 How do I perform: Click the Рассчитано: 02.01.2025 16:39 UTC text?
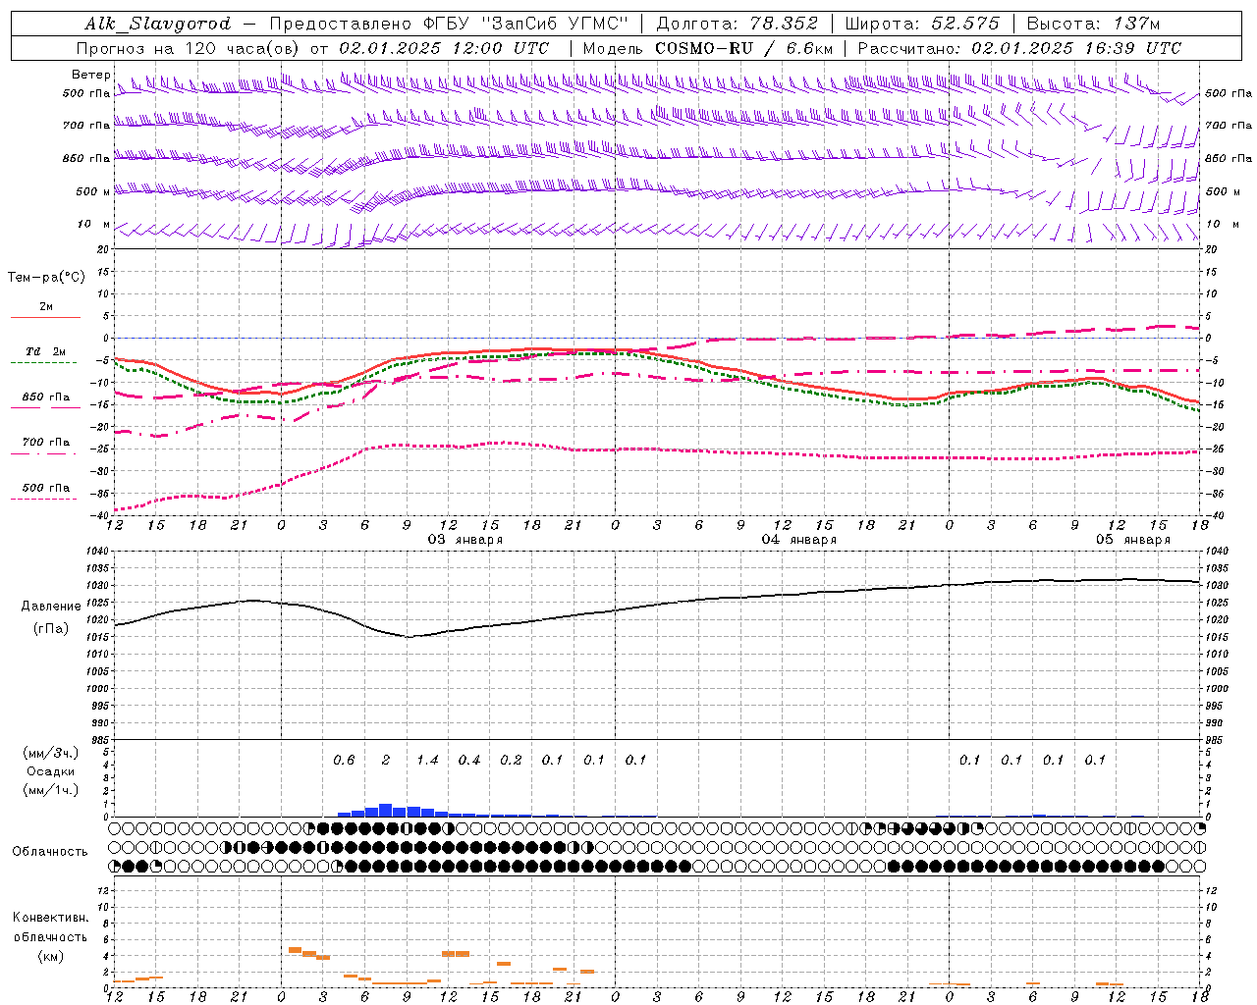pyautogui.click(x=1019, y=48)
